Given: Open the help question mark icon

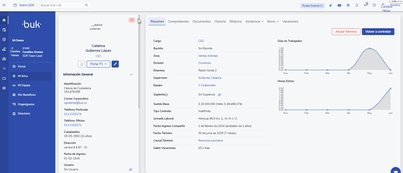Looking at the screenshot, I should 374,5.
